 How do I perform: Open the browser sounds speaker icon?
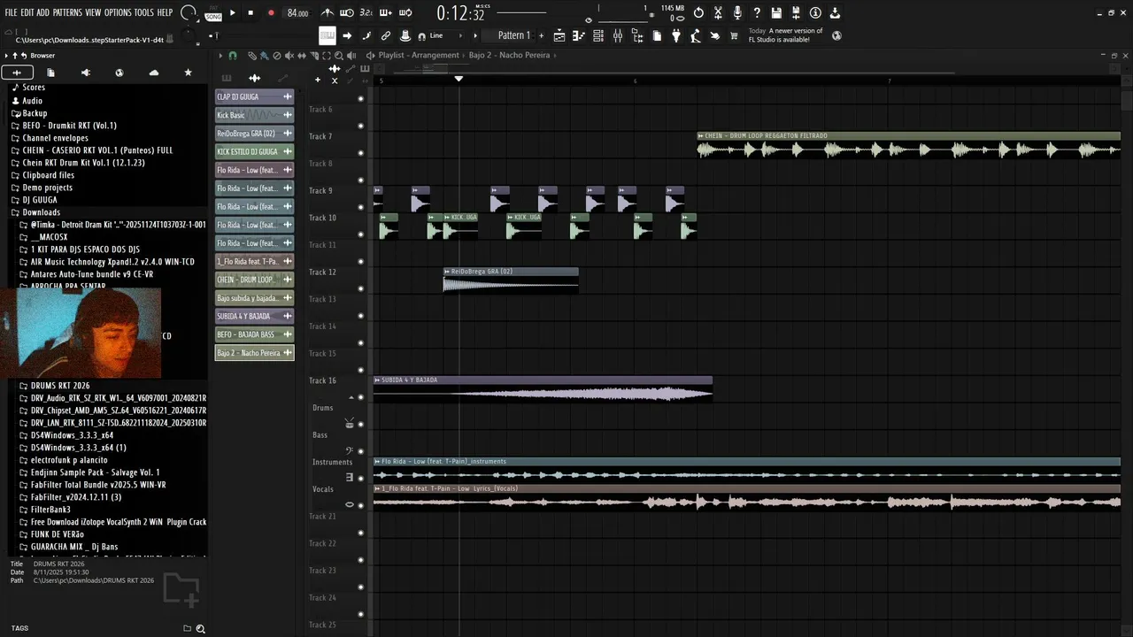click(x=85, y=73)
